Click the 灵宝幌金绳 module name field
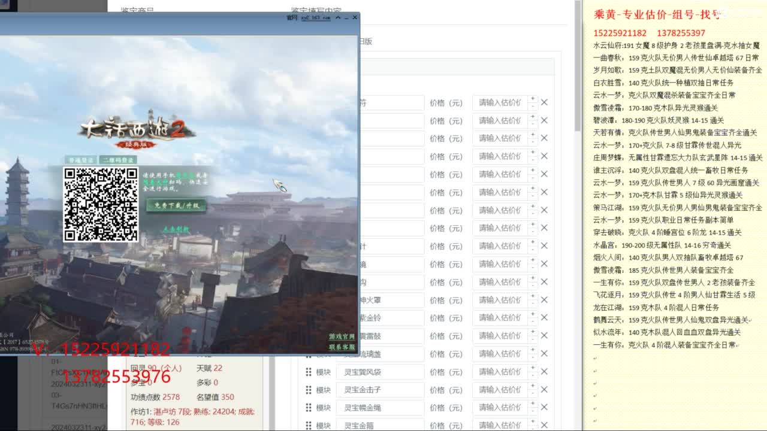Image resolution: width=767 pixels, height=431 pixels. (380, 408)
